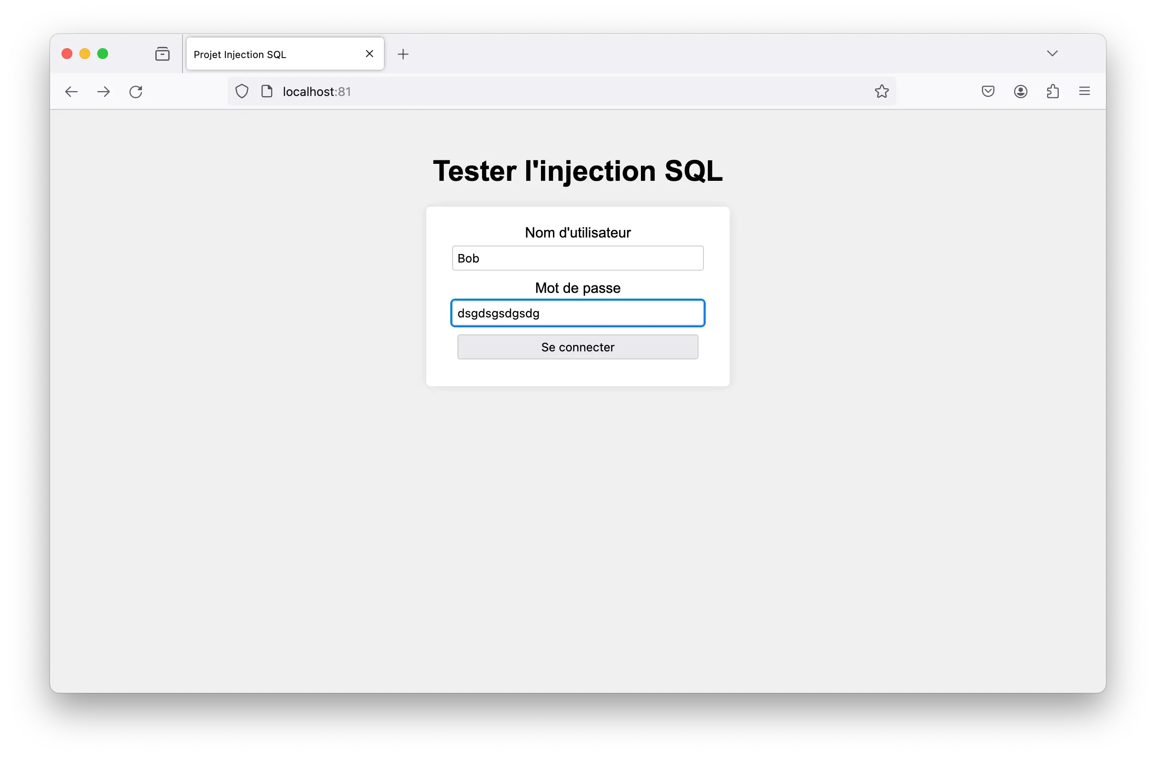Focus the Mot de passe field
1156x759 pixels.
point(578,313)
